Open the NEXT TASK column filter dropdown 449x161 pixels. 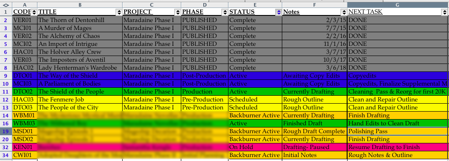pos(445,12)
